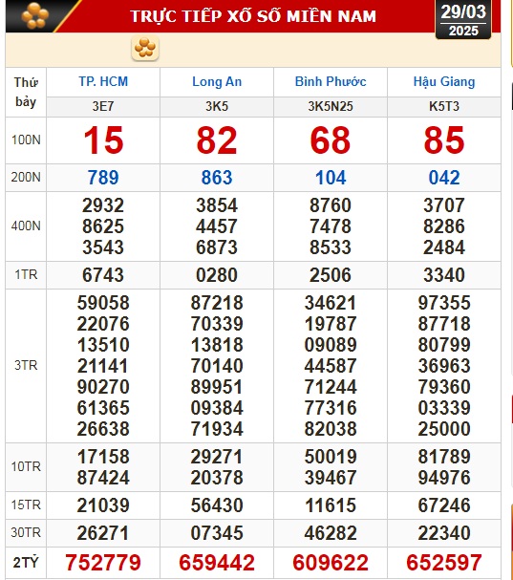Click the lottery balls icon in beige bar
513x580 pixels.
click(x=145, y=48)
